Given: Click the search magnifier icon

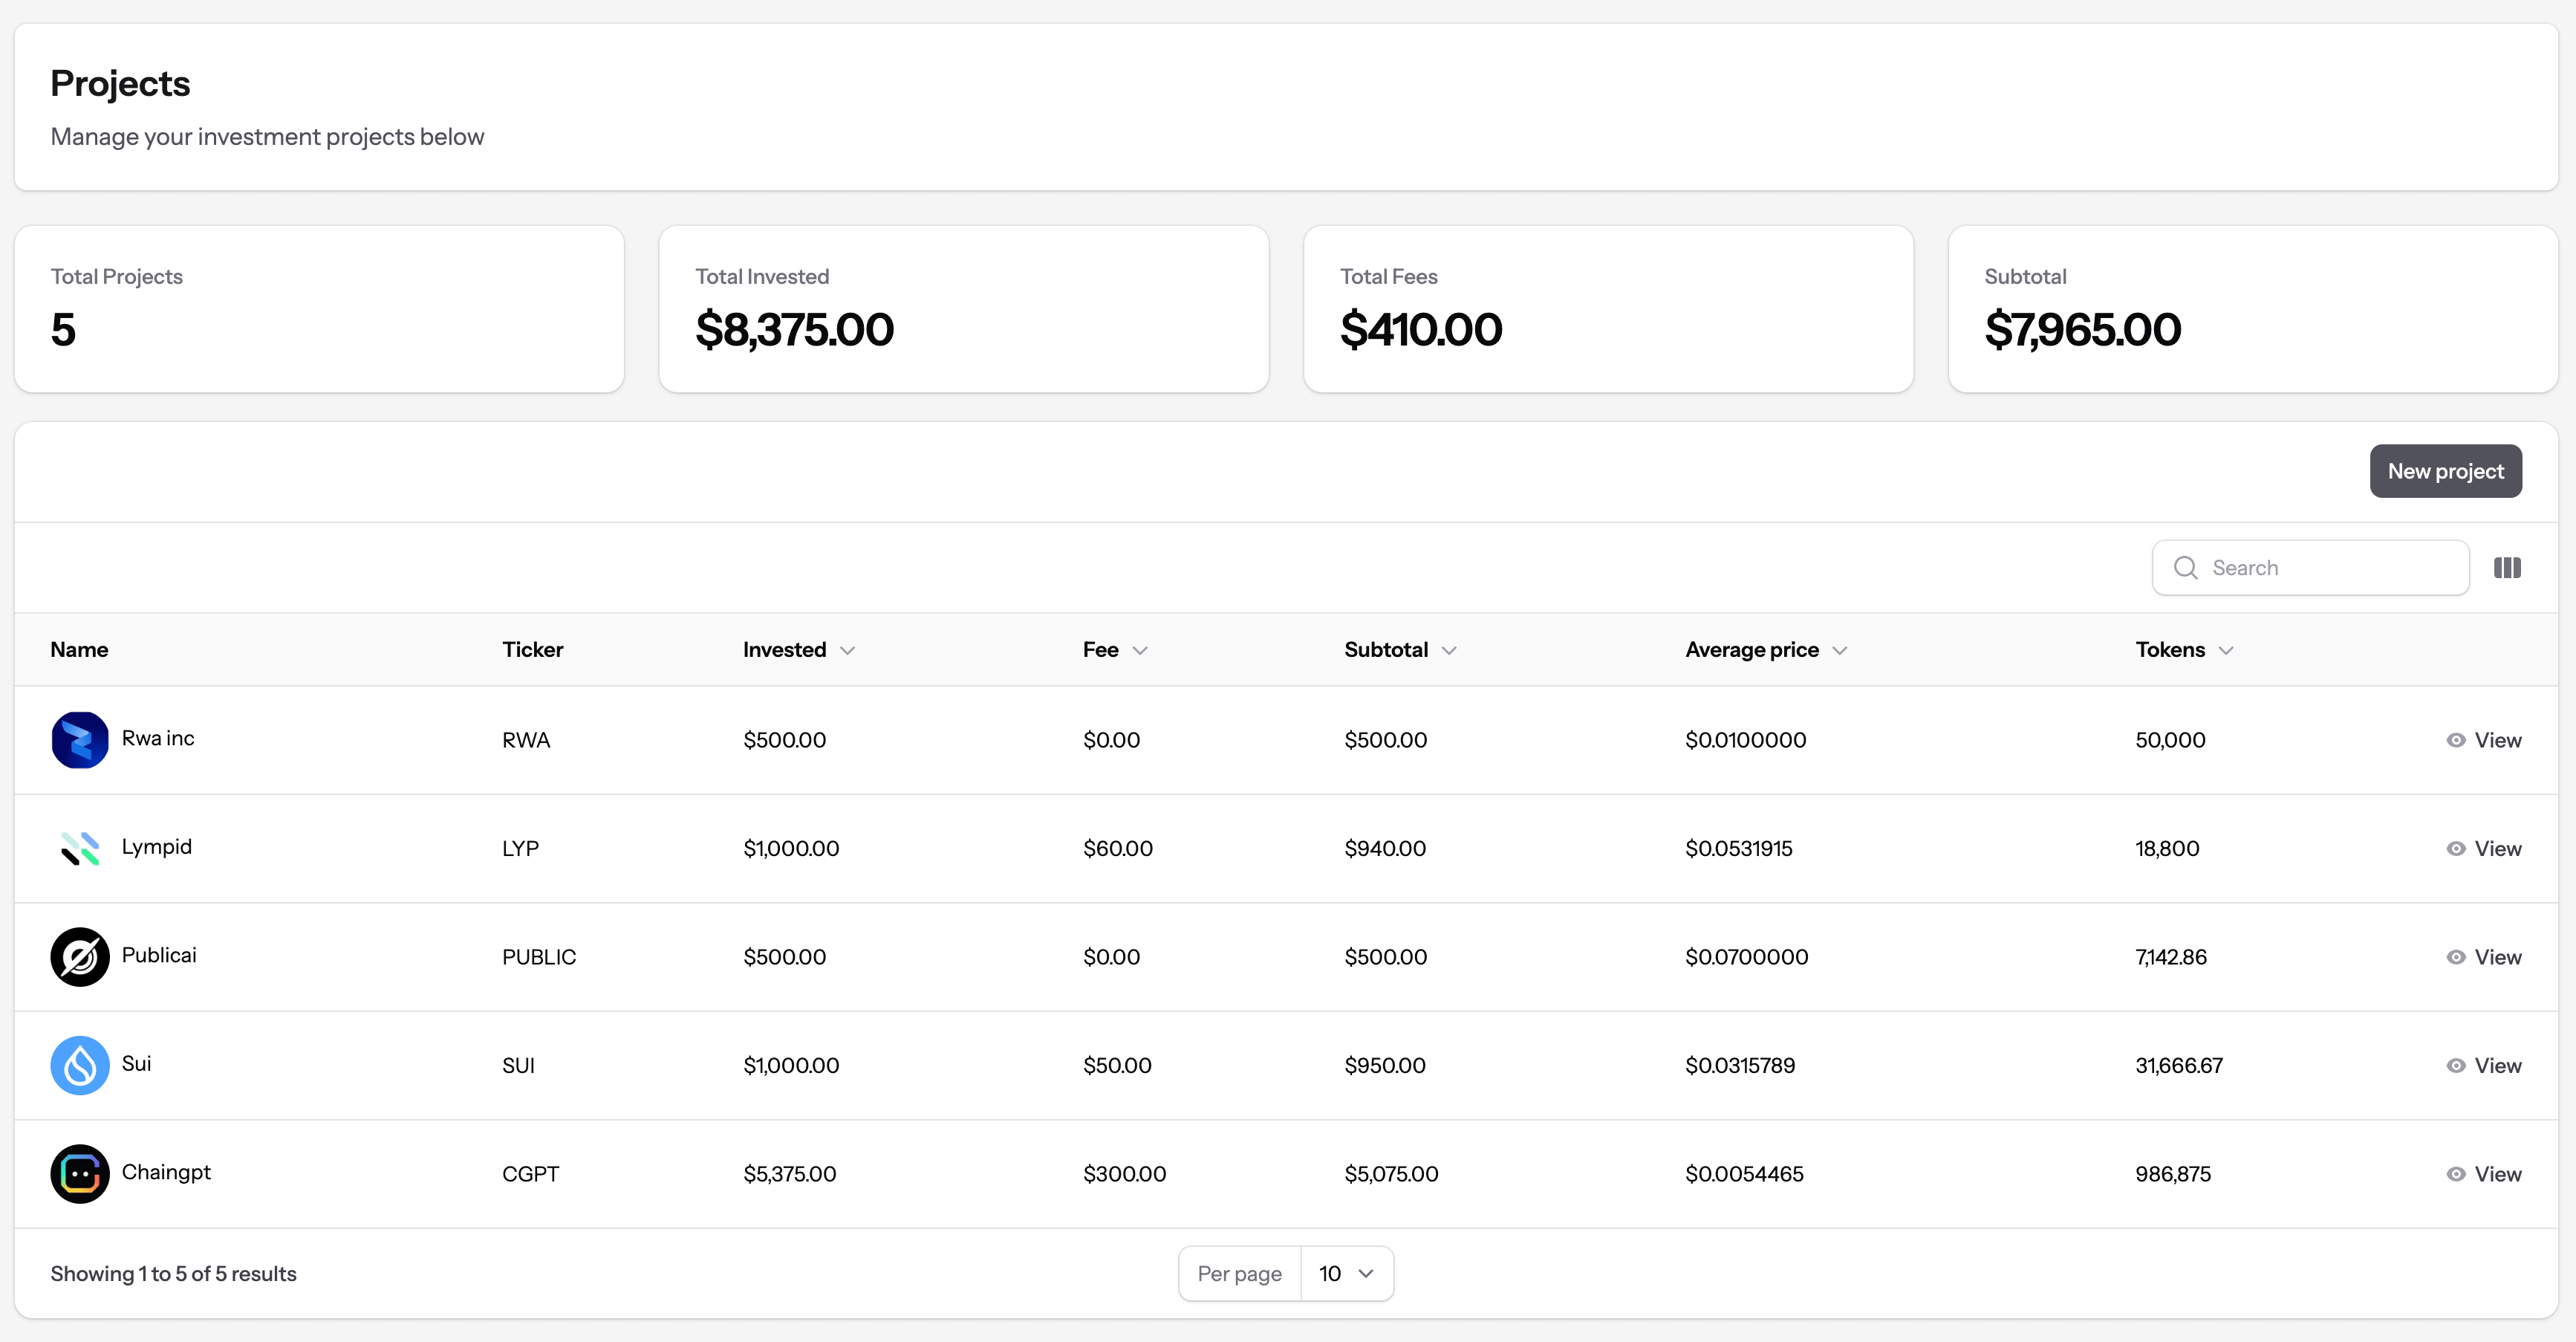Looking at the screenshot, I should tap(2185, 568).
